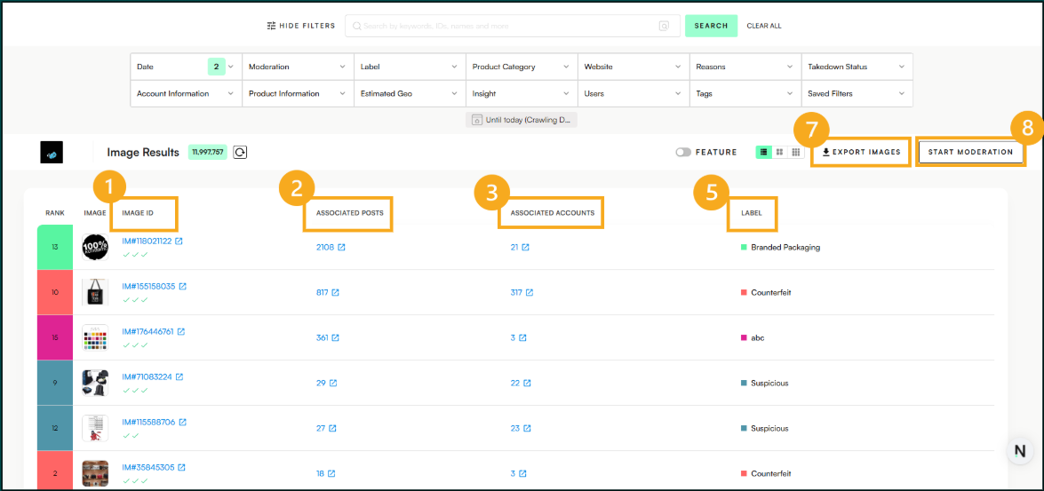
Task: Click the green SEARCH button
Action: pyautogui.click(x=711, y=26)
